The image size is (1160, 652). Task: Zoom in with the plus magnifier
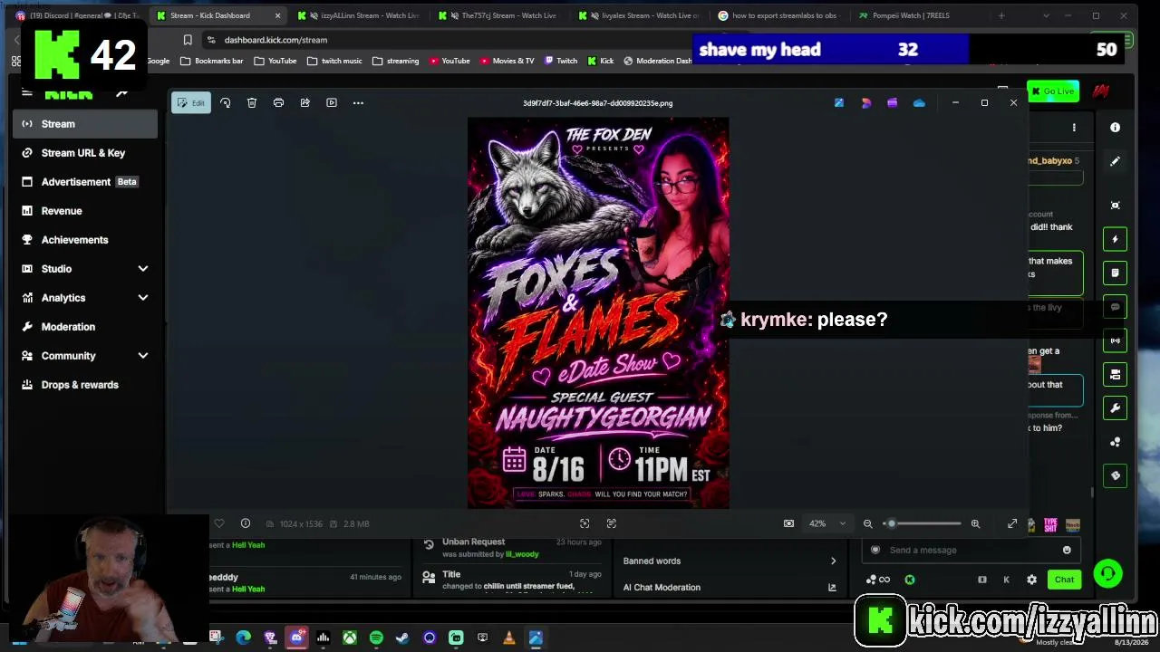pyautogui.click(x=975, y=523)
